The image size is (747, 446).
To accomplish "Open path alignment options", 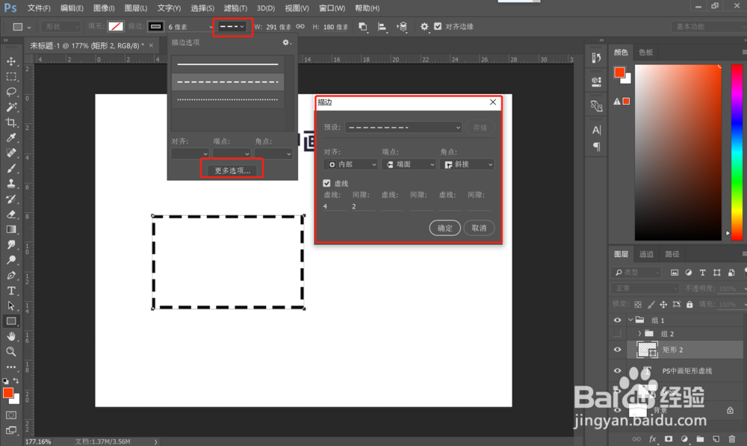I will (x=382, y=27).
